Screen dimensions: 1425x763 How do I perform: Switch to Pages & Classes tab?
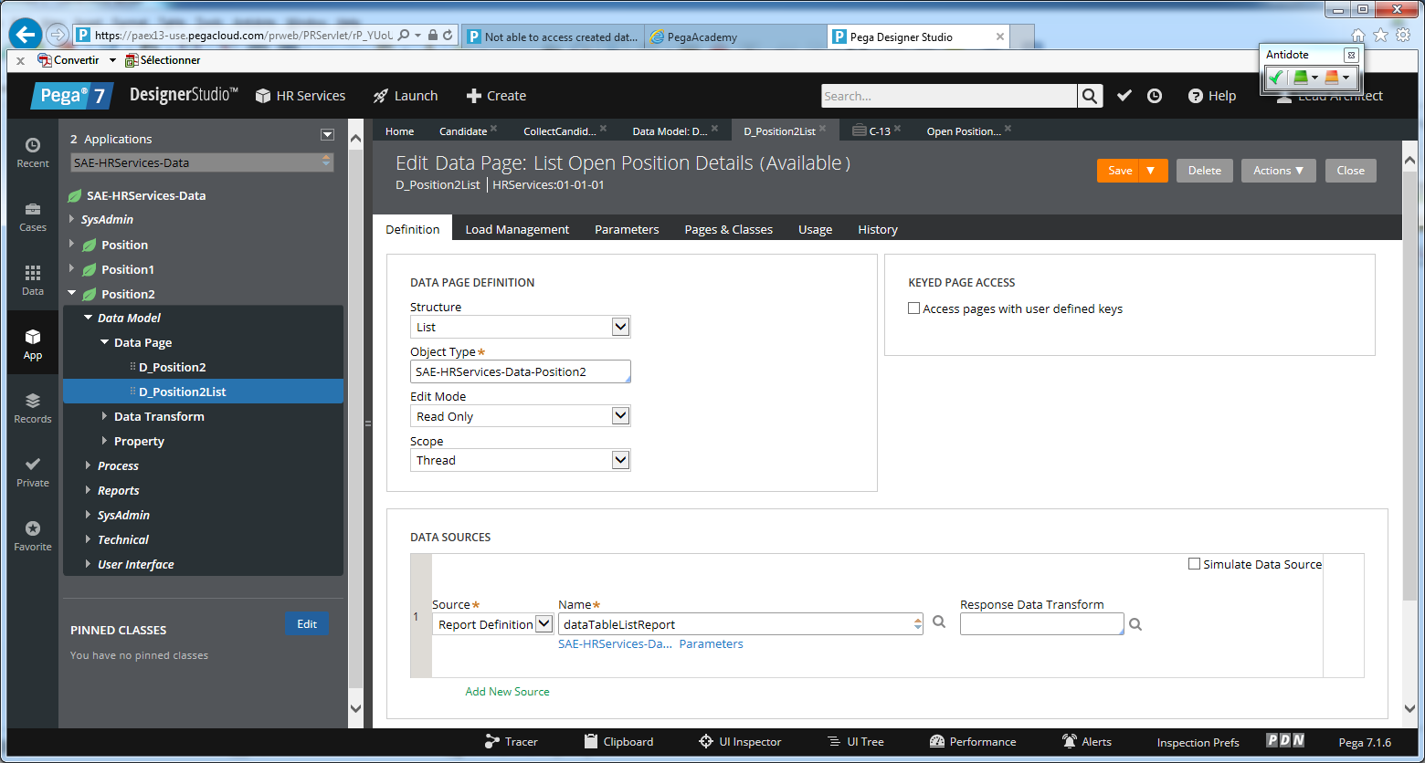pyautogui.click(x=729, y=229)
